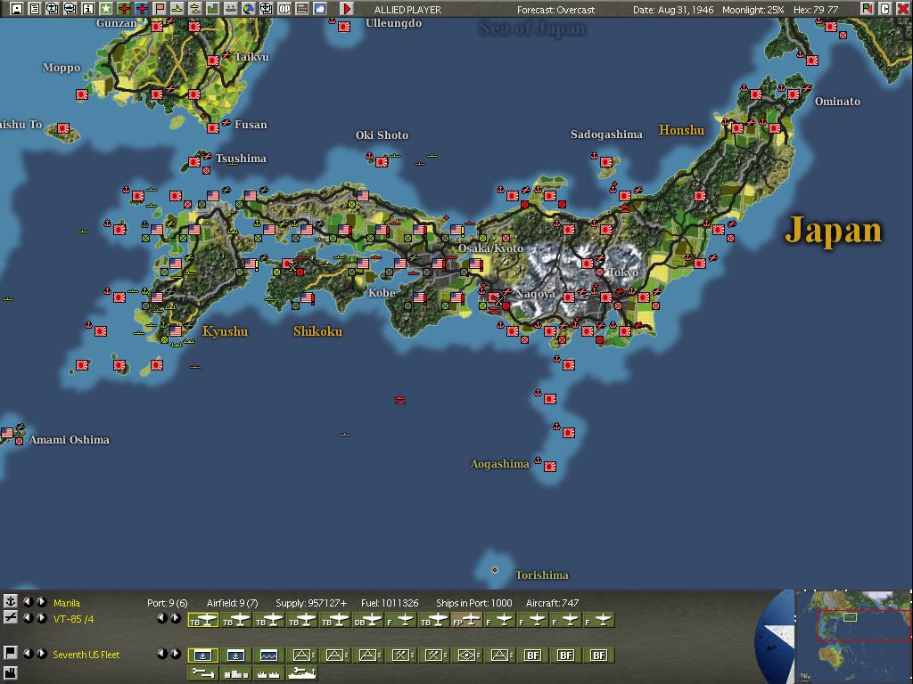
Task: Show more units with the fleet row's right arrow
Action: coord(176,653)
